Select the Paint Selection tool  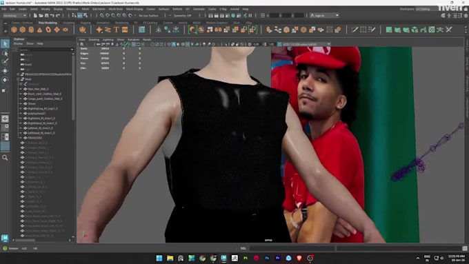click(5, 62)
